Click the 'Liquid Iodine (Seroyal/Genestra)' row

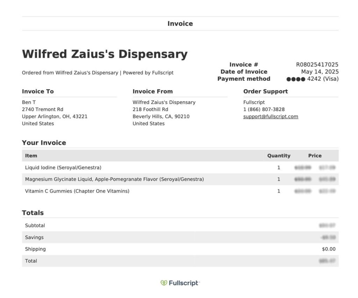coord(180,168)
